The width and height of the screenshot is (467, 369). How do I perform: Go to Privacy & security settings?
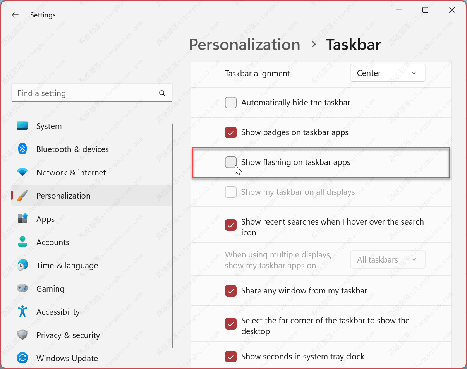pos(68,335)
